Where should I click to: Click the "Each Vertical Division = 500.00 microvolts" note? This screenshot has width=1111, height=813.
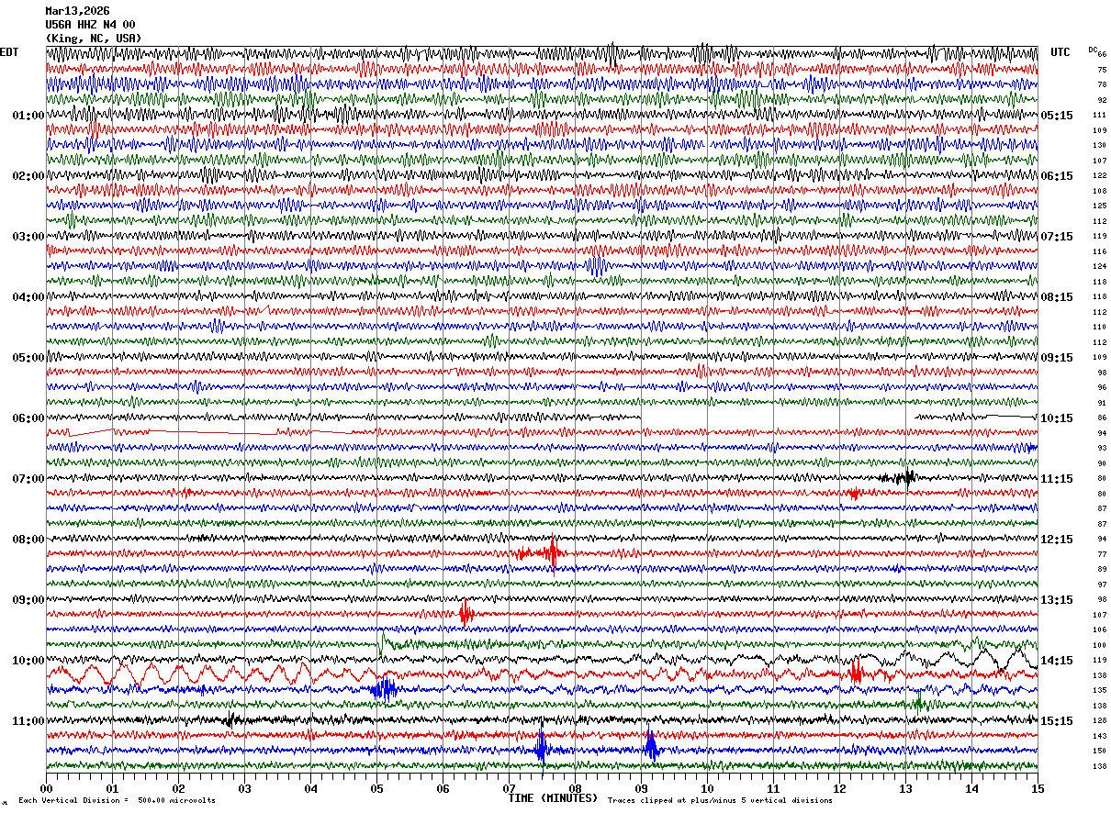click(117, 801)
